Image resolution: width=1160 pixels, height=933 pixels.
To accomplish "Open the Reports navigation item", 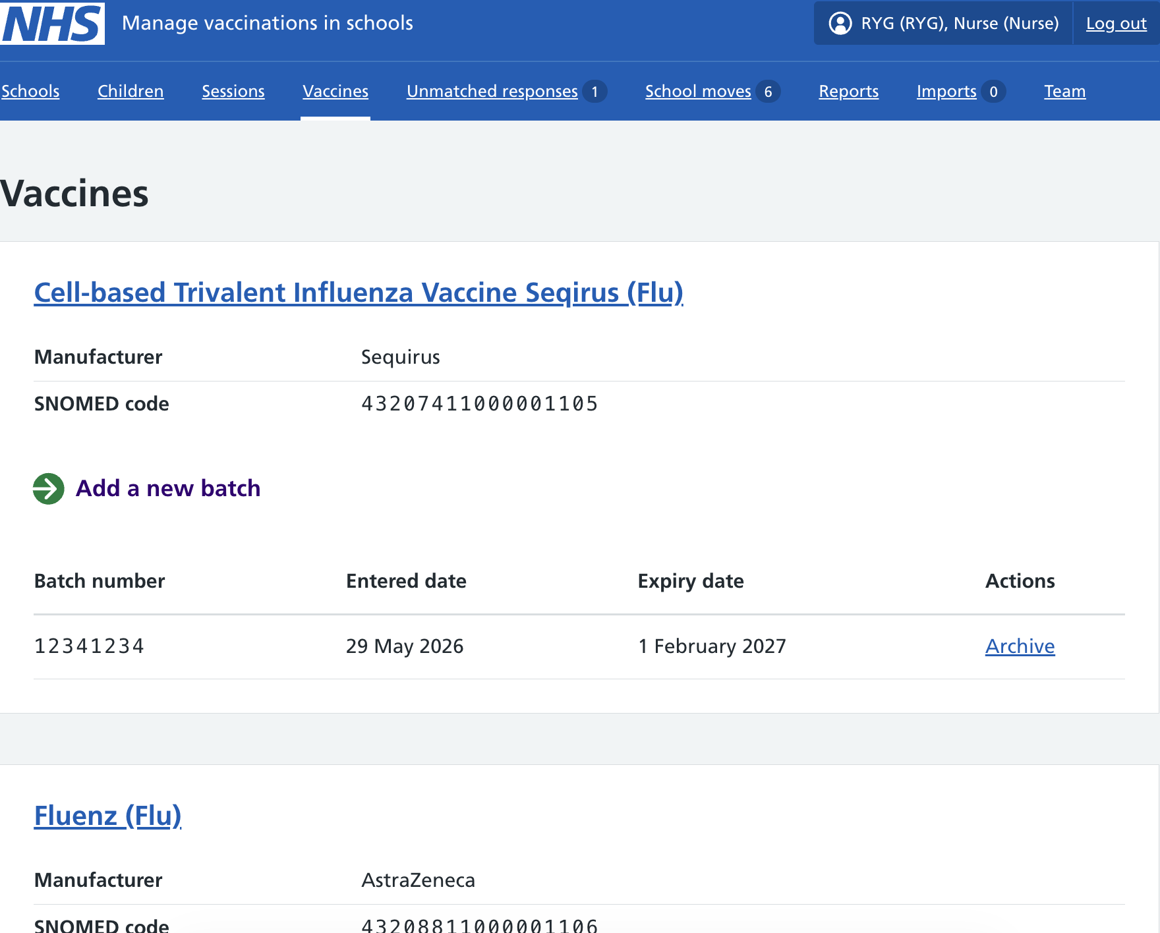I will (848, 91).
